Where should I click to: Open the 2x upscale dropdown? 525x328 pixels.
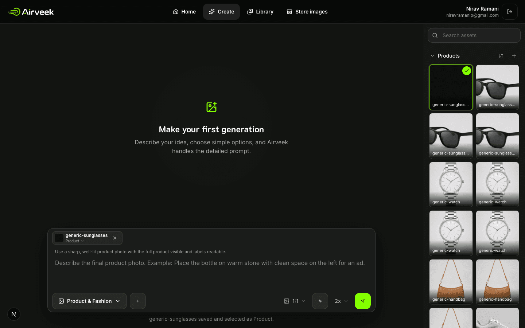coord(341,301)
